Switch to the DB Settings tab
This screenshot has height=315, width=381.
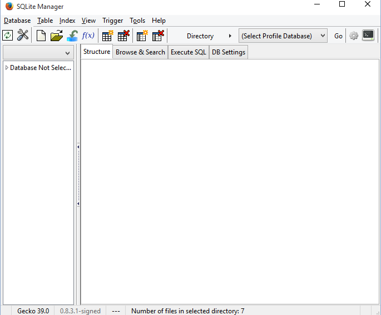pyautogui.click(x=229, y=52)
